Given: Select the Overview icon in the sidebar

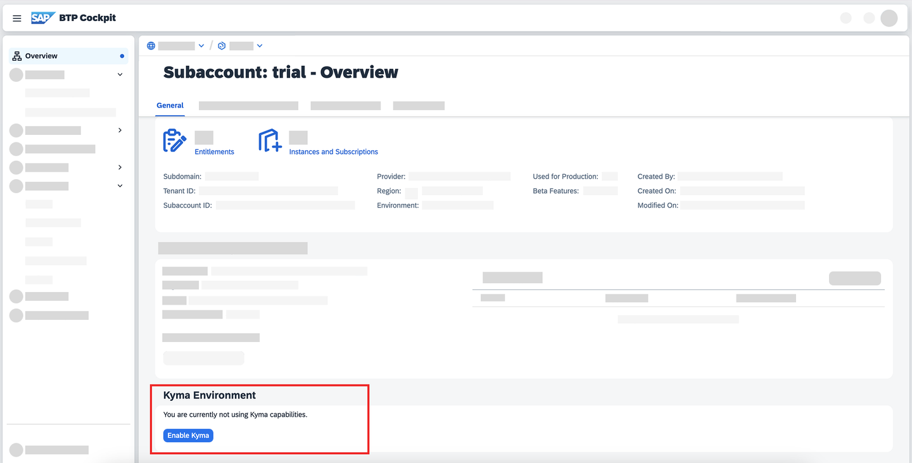Looking at the screenshot, I should (x=17, y=56).
